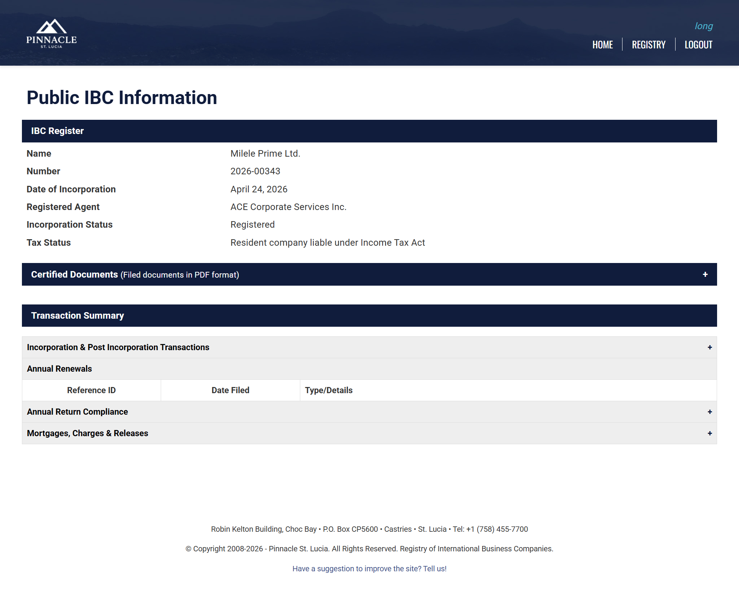Click the Certified Documents section header
The width and height of the screenshot is (739, 612).
[x=369, y=275]
